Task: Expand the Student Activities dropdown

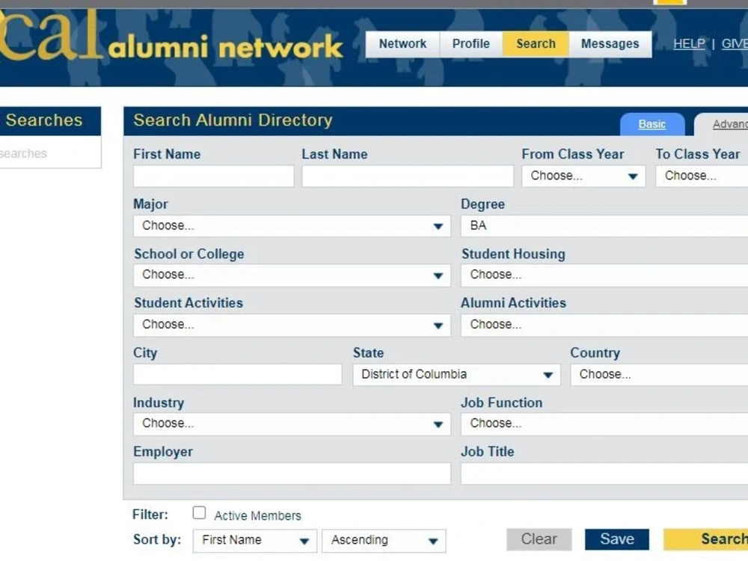Action: click(292, 325)
